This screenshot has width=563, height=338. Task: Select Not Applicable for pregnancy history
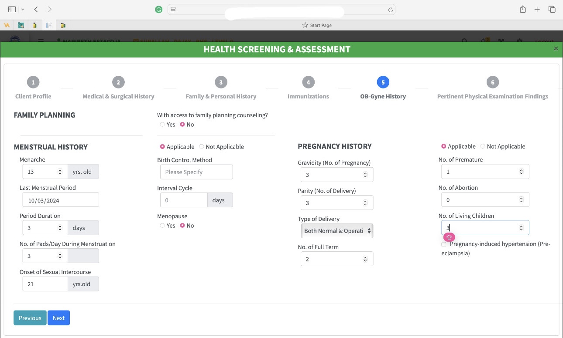[x=483, y=146]
